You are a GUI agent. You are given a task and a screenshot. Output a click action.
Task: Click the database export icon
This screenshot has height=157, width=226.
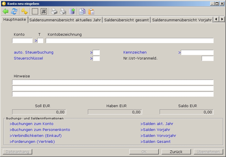tap(72, 11)
